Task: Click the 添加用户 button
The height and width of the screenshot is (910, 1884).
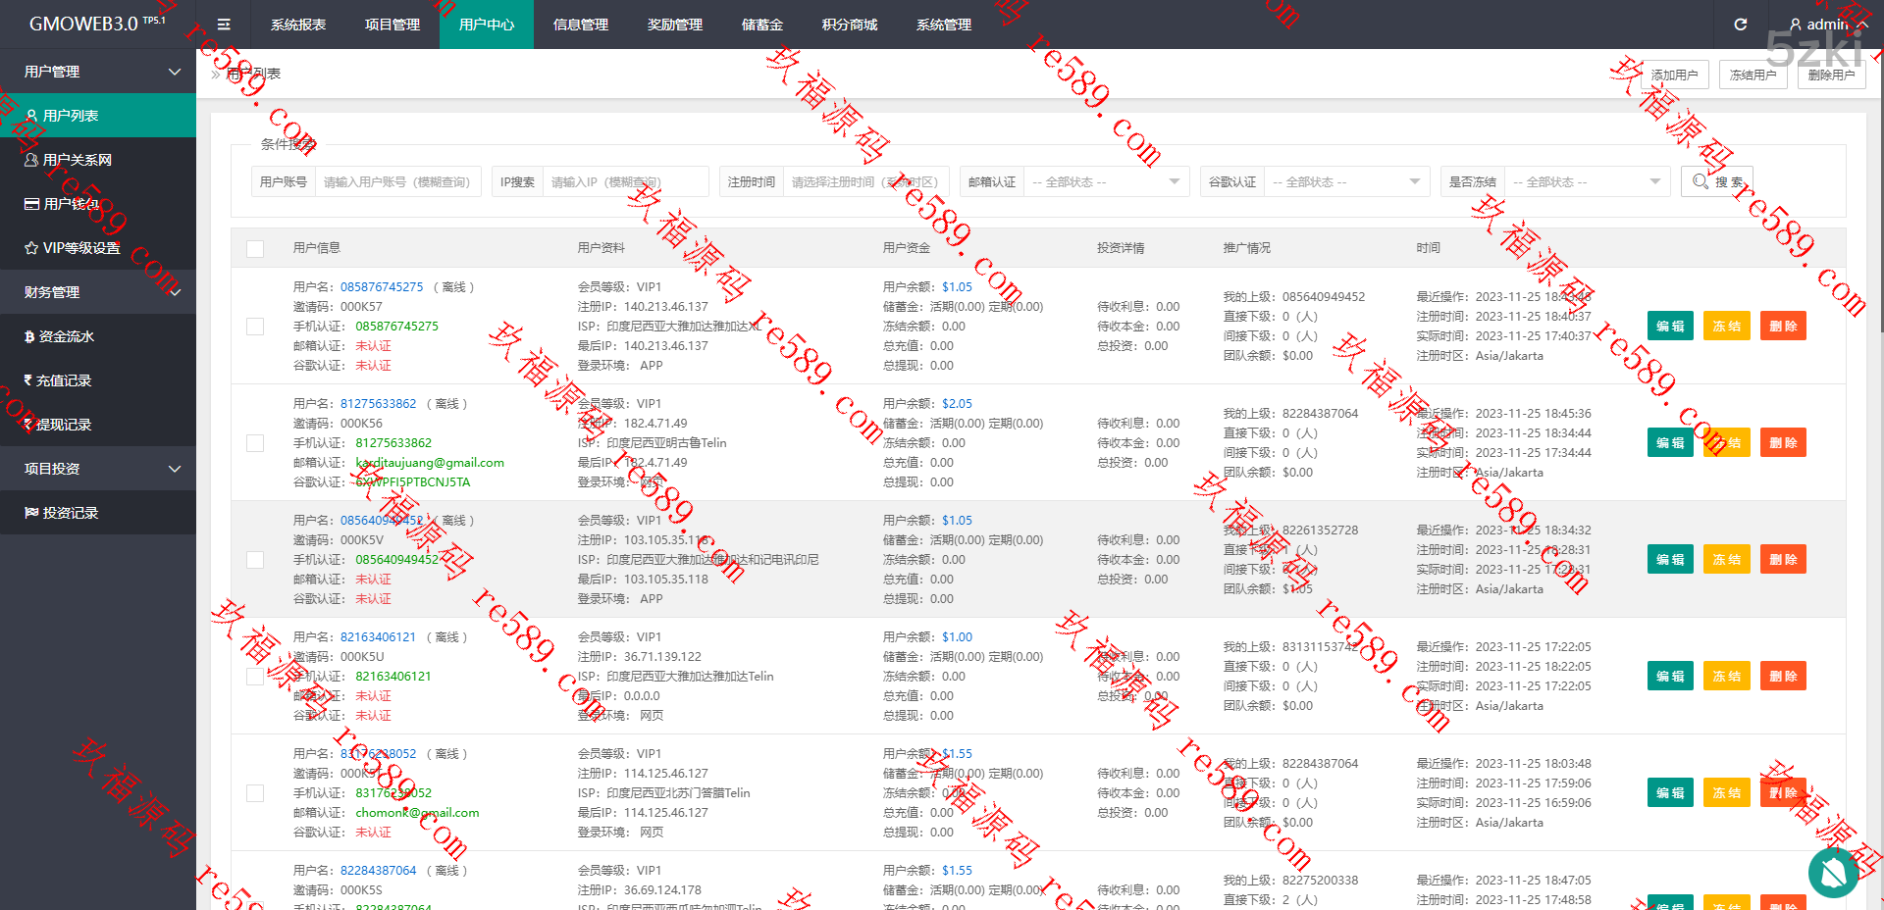Action: [x=1674, y=75]
